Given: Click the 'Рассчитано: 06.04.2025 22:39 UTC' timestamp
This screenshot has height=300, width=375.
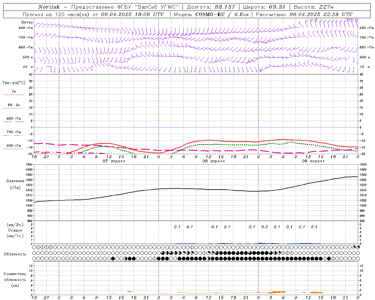Looking at the screenshot, I should click(304, 14).
